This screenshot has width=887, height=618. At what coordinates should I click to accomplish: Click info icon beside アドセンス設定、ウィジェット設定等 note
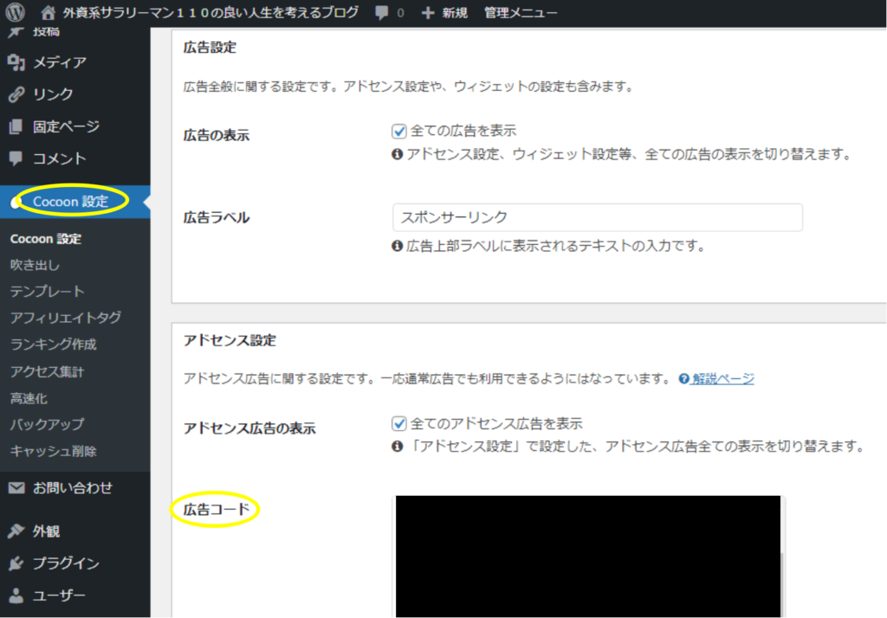(x=397, y=154)
